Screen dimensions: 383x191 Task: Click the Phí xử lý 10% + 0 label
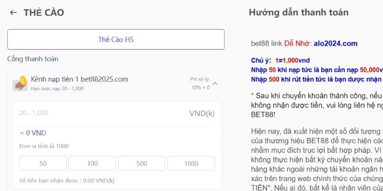pos(200,83)
